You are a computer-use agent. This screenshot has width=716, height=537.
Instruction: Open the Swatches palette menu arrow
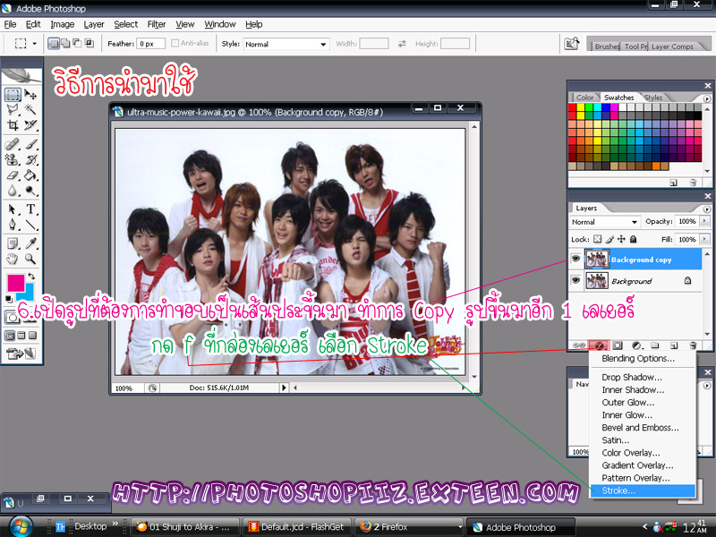coord(707,98)
